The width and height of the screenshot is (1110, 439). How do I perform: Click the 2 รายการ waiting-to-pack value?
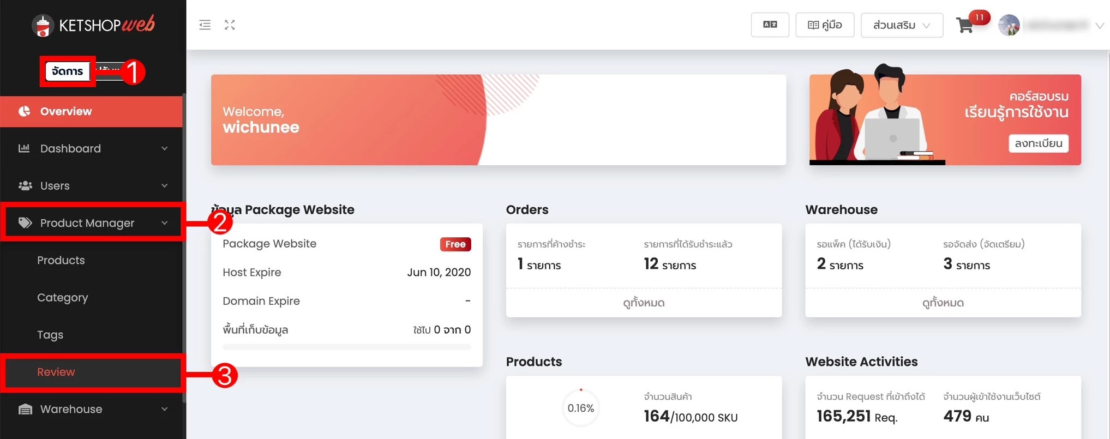pyautogui.click(x=840, y=264)
